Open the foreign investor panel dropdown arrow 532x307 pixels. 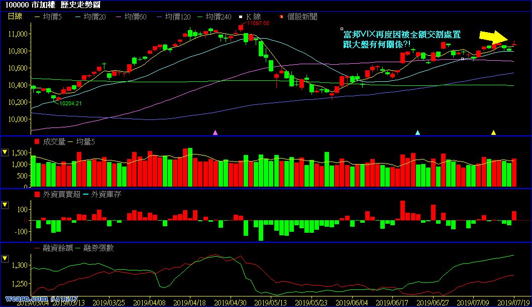coord(5,205)
